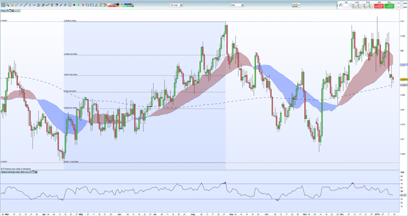
Task: Open deal ticket wrench settings
Action: (x=341, y=5)
